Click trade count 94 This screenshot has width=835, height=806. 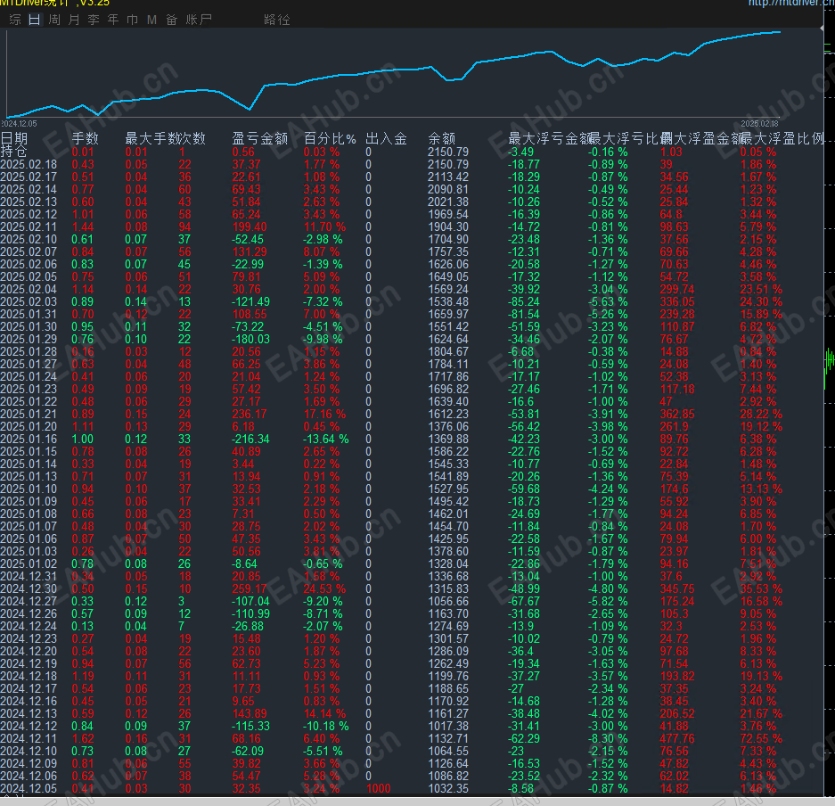[184, 227]
